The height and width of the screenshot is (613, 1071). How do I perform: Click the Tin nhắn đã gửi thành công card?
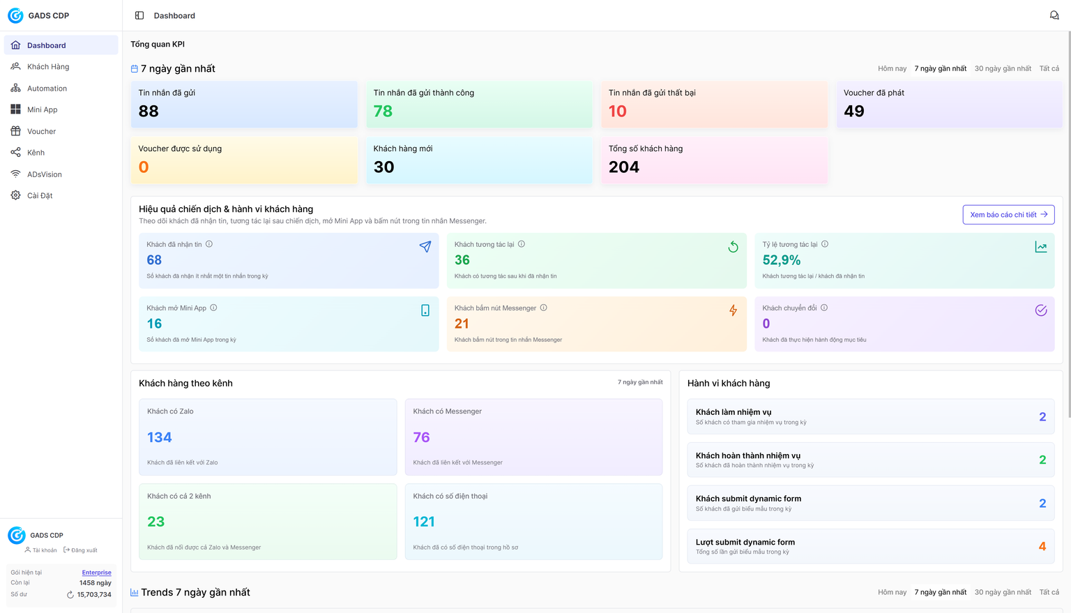pos(479,104)
